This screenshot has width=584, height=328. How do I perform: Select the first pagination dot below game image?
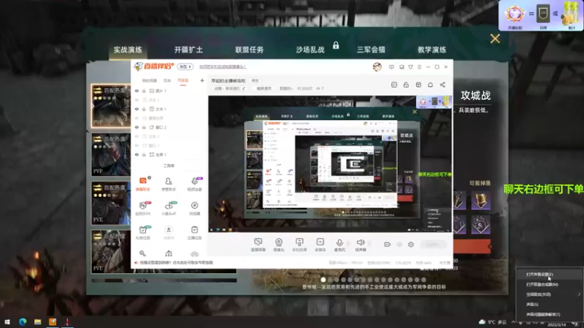tap(323, 280)
